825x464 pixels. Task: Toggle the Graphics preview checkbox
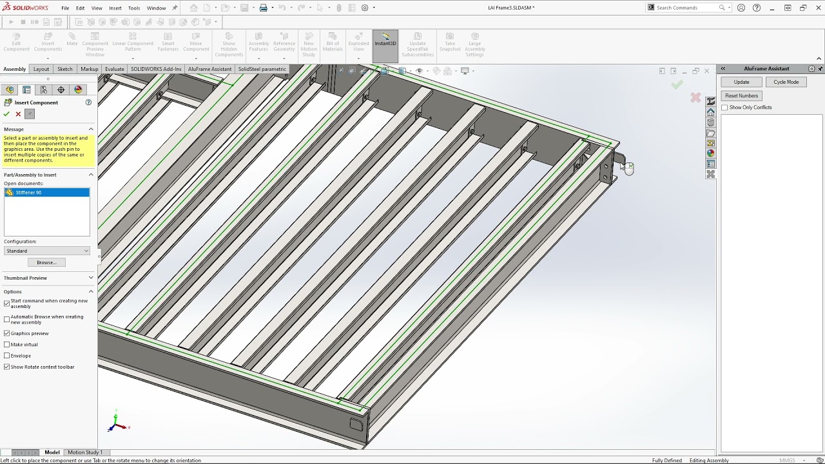coord(7,333)
